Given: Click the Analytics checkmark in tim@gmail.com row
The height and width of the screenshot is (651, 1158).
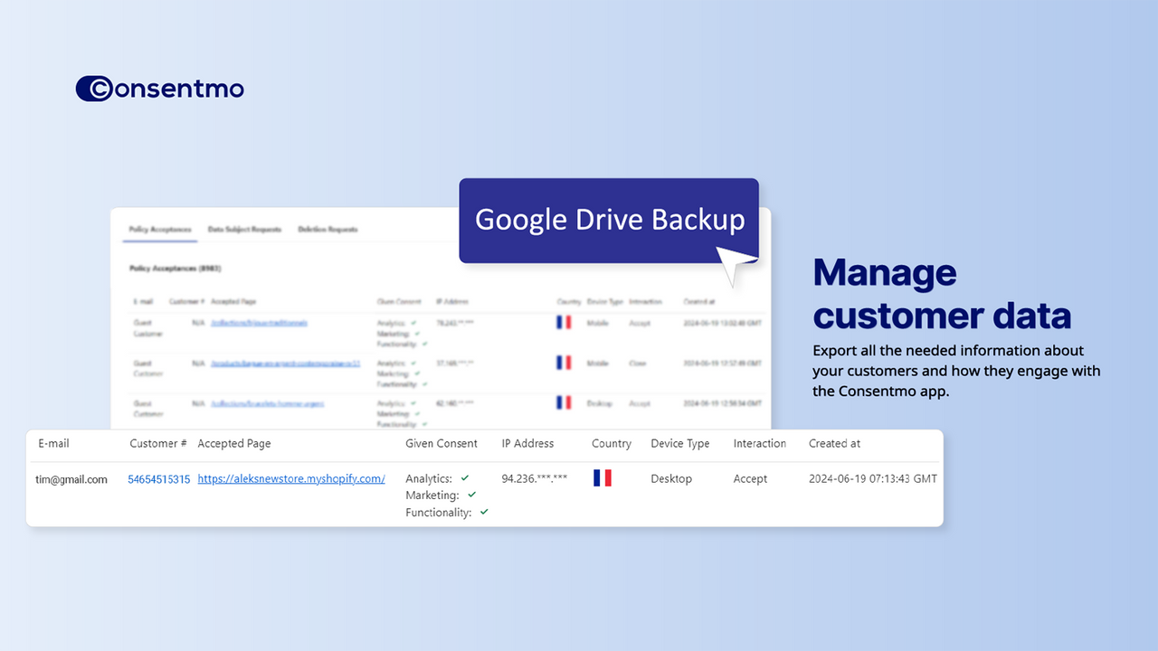Looking at the screenshot, I should click(x=465, y=477).
